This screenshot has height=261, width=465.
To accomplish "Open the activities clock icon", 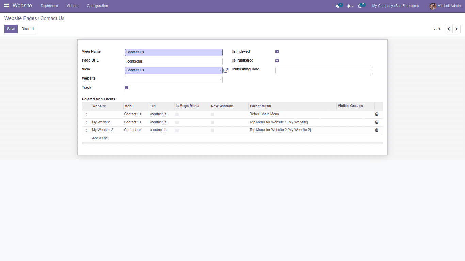I will [x=360, y=6].
